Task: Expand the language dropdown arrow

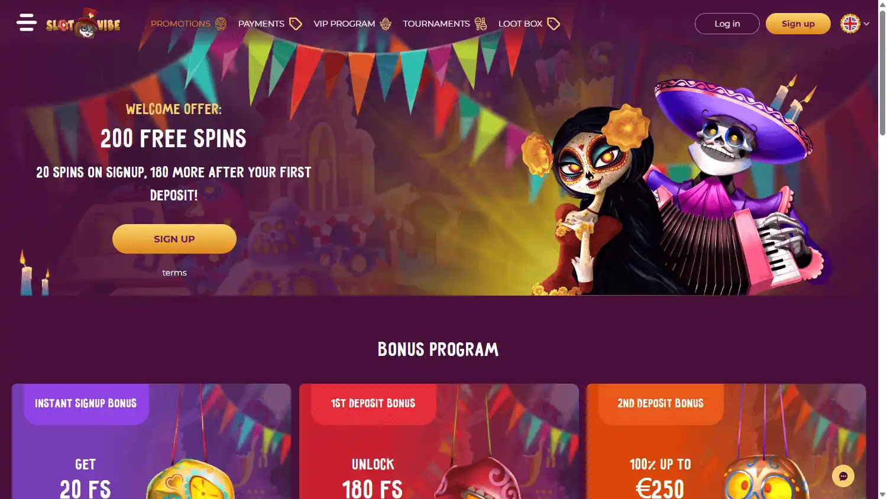Action: (x=866, y=24)
